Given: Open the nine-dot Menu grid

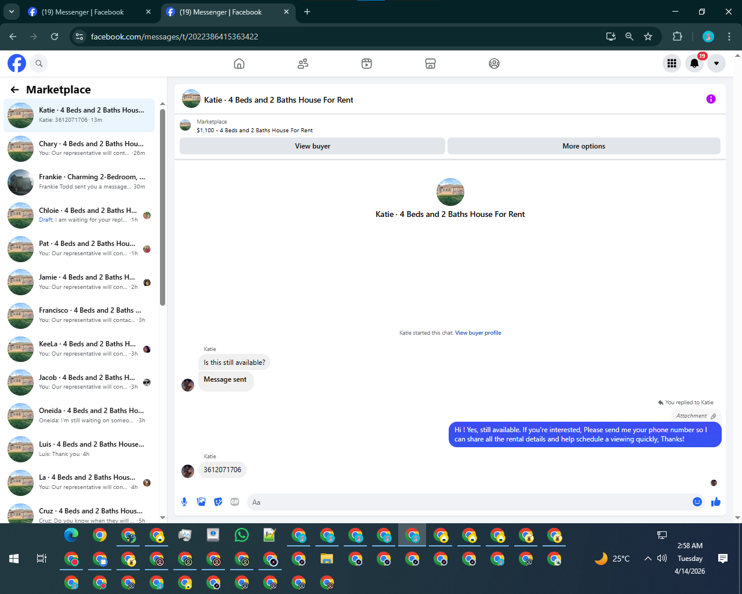Looking at the screenshot, I should (672, 63).
